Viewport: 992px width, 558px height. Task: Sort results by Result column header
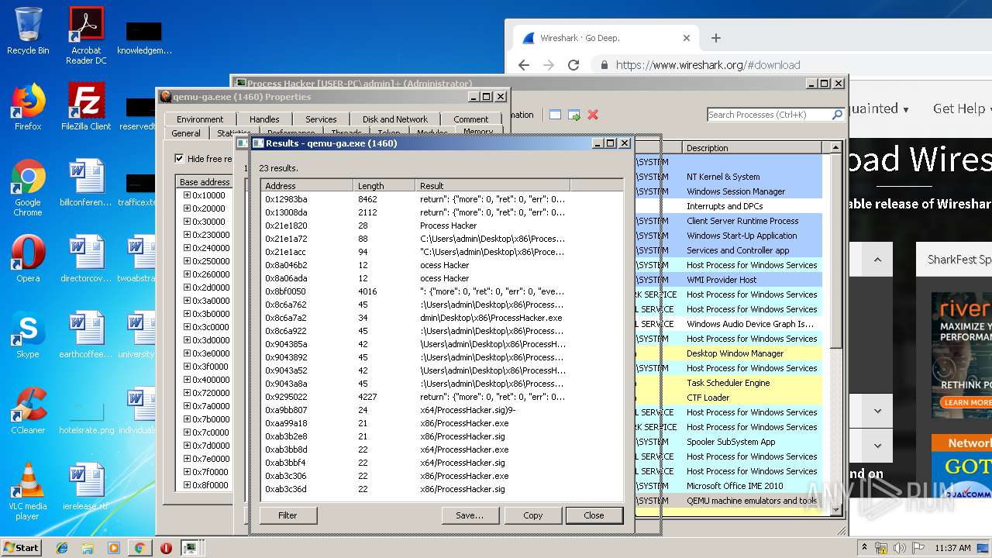[x=493, y=186]
